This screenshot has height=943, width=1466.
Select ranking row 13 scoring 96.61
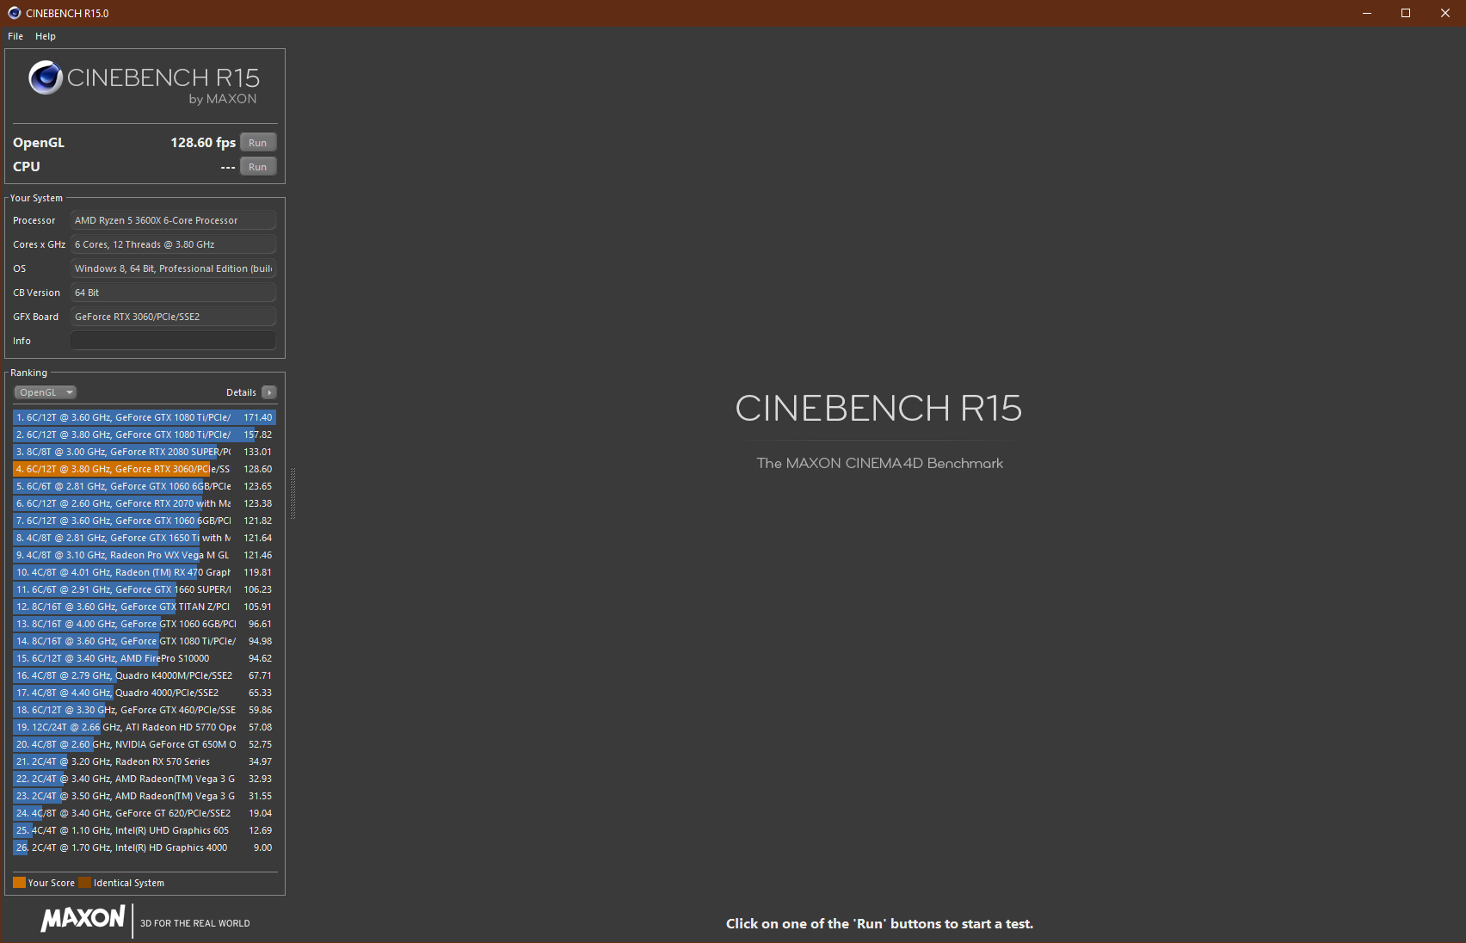145,624
